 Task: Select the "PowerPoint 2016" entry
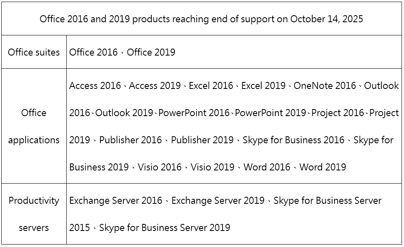pyautogui.click(x=194, y=113)
